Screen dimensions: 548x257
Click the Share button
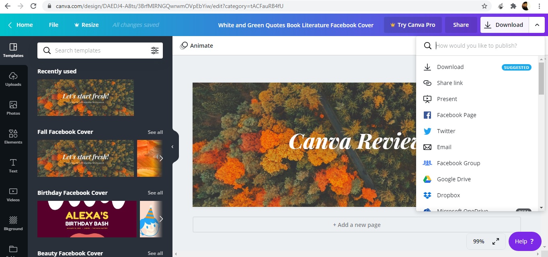461,25
